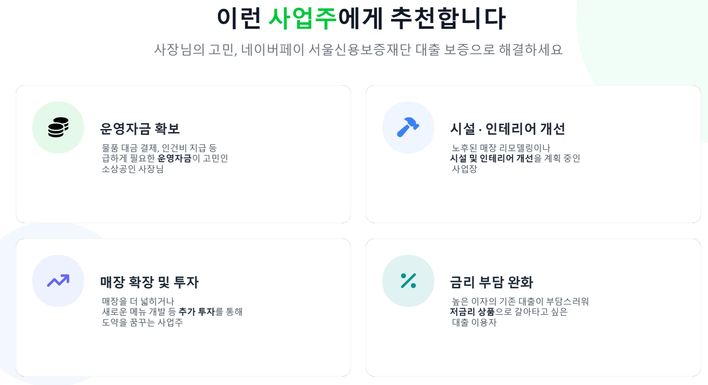
Task: Click the rising trend arrow icon
Action: (58, 280)
